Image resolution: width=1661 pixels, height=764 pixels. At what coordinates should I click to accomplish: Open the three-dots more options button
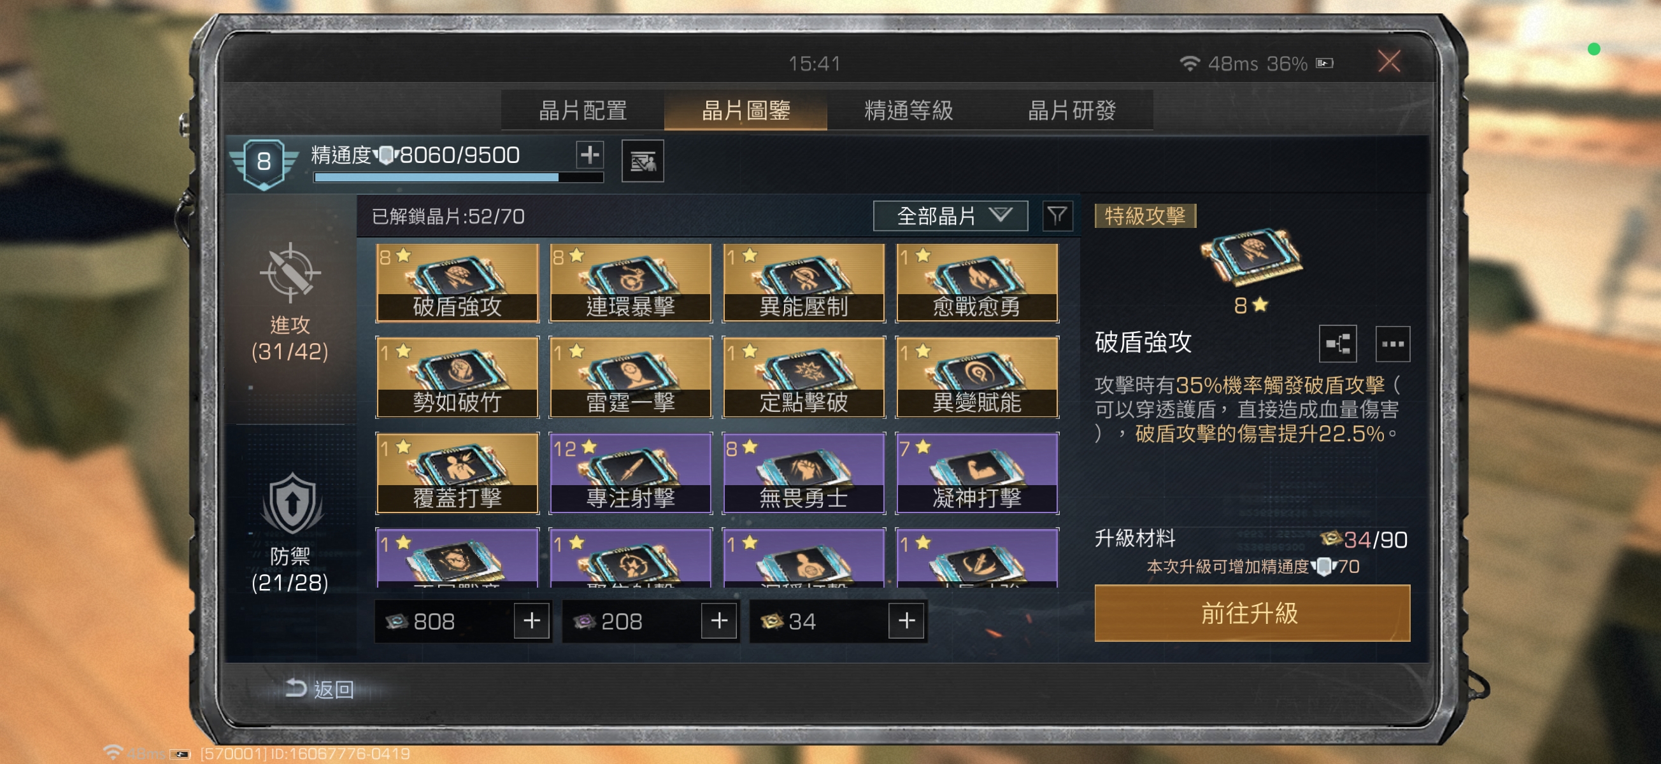click(1392, 344)
